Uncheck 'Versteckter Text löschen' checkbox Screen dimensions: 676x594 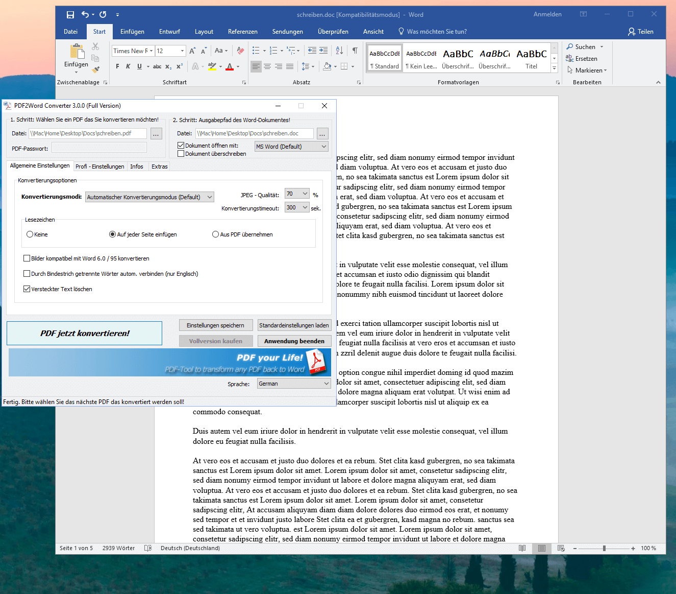click(27, 289)
